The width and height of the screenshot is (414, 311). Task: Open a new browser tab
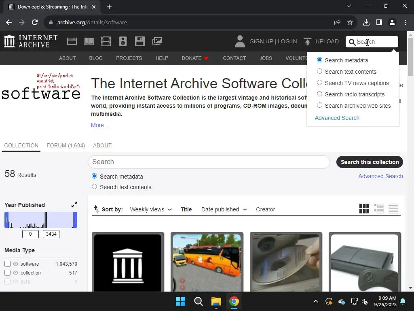tap(109, 7)
